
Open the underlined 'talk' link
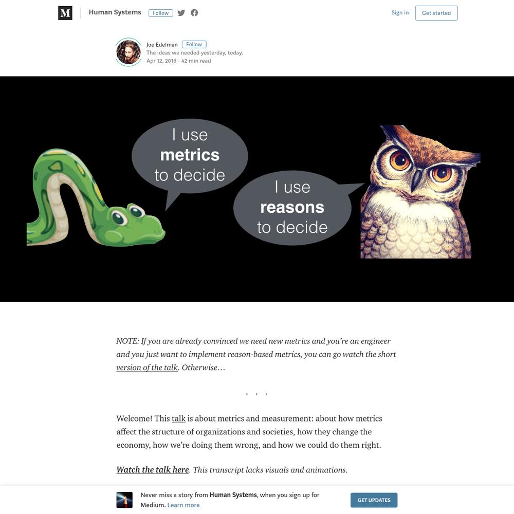179,418
